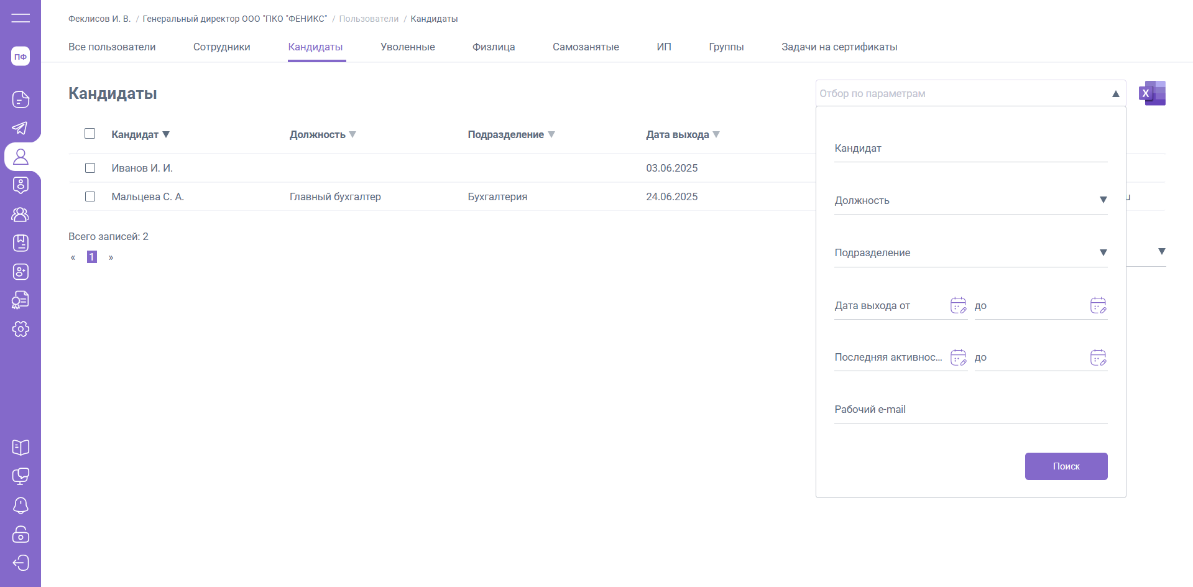
Task: Open the settings gear in the sidebar
Action: (x=21, y=329)
